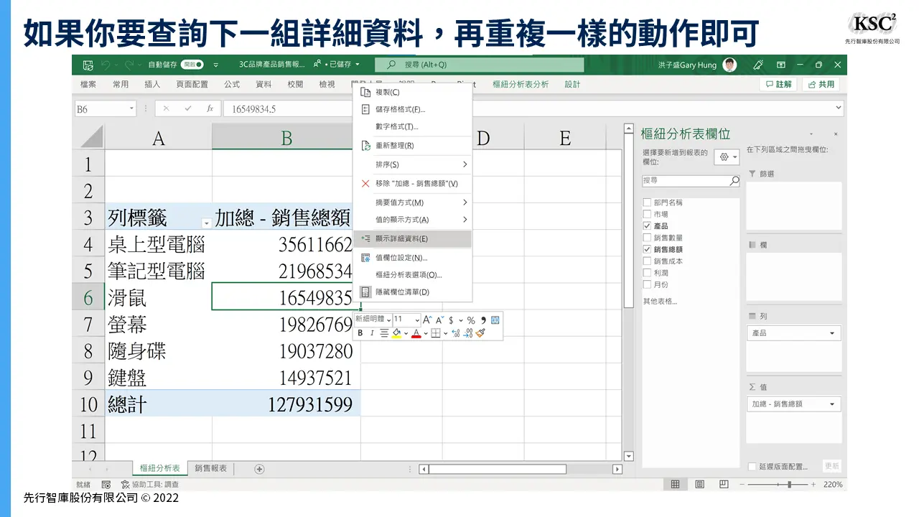This screenshot has height=517, width=919.
Task: Click the percent style icon
Action: click(x=471, y=320)
